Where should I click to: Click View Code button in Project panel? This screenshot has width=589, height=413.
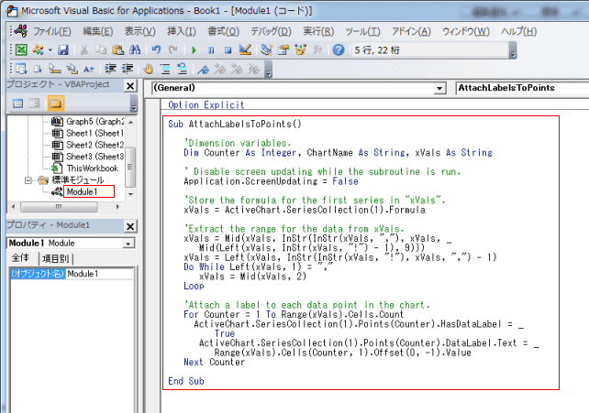coord(16,103)
